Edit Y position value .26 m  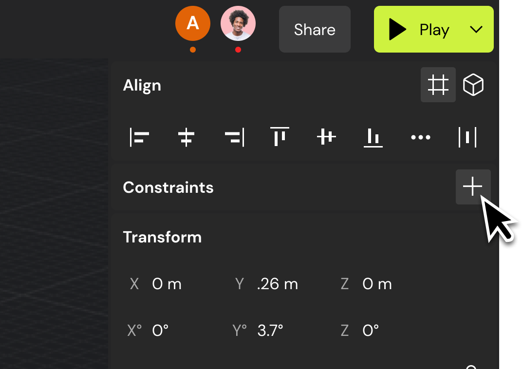click(x=278, y=284)
